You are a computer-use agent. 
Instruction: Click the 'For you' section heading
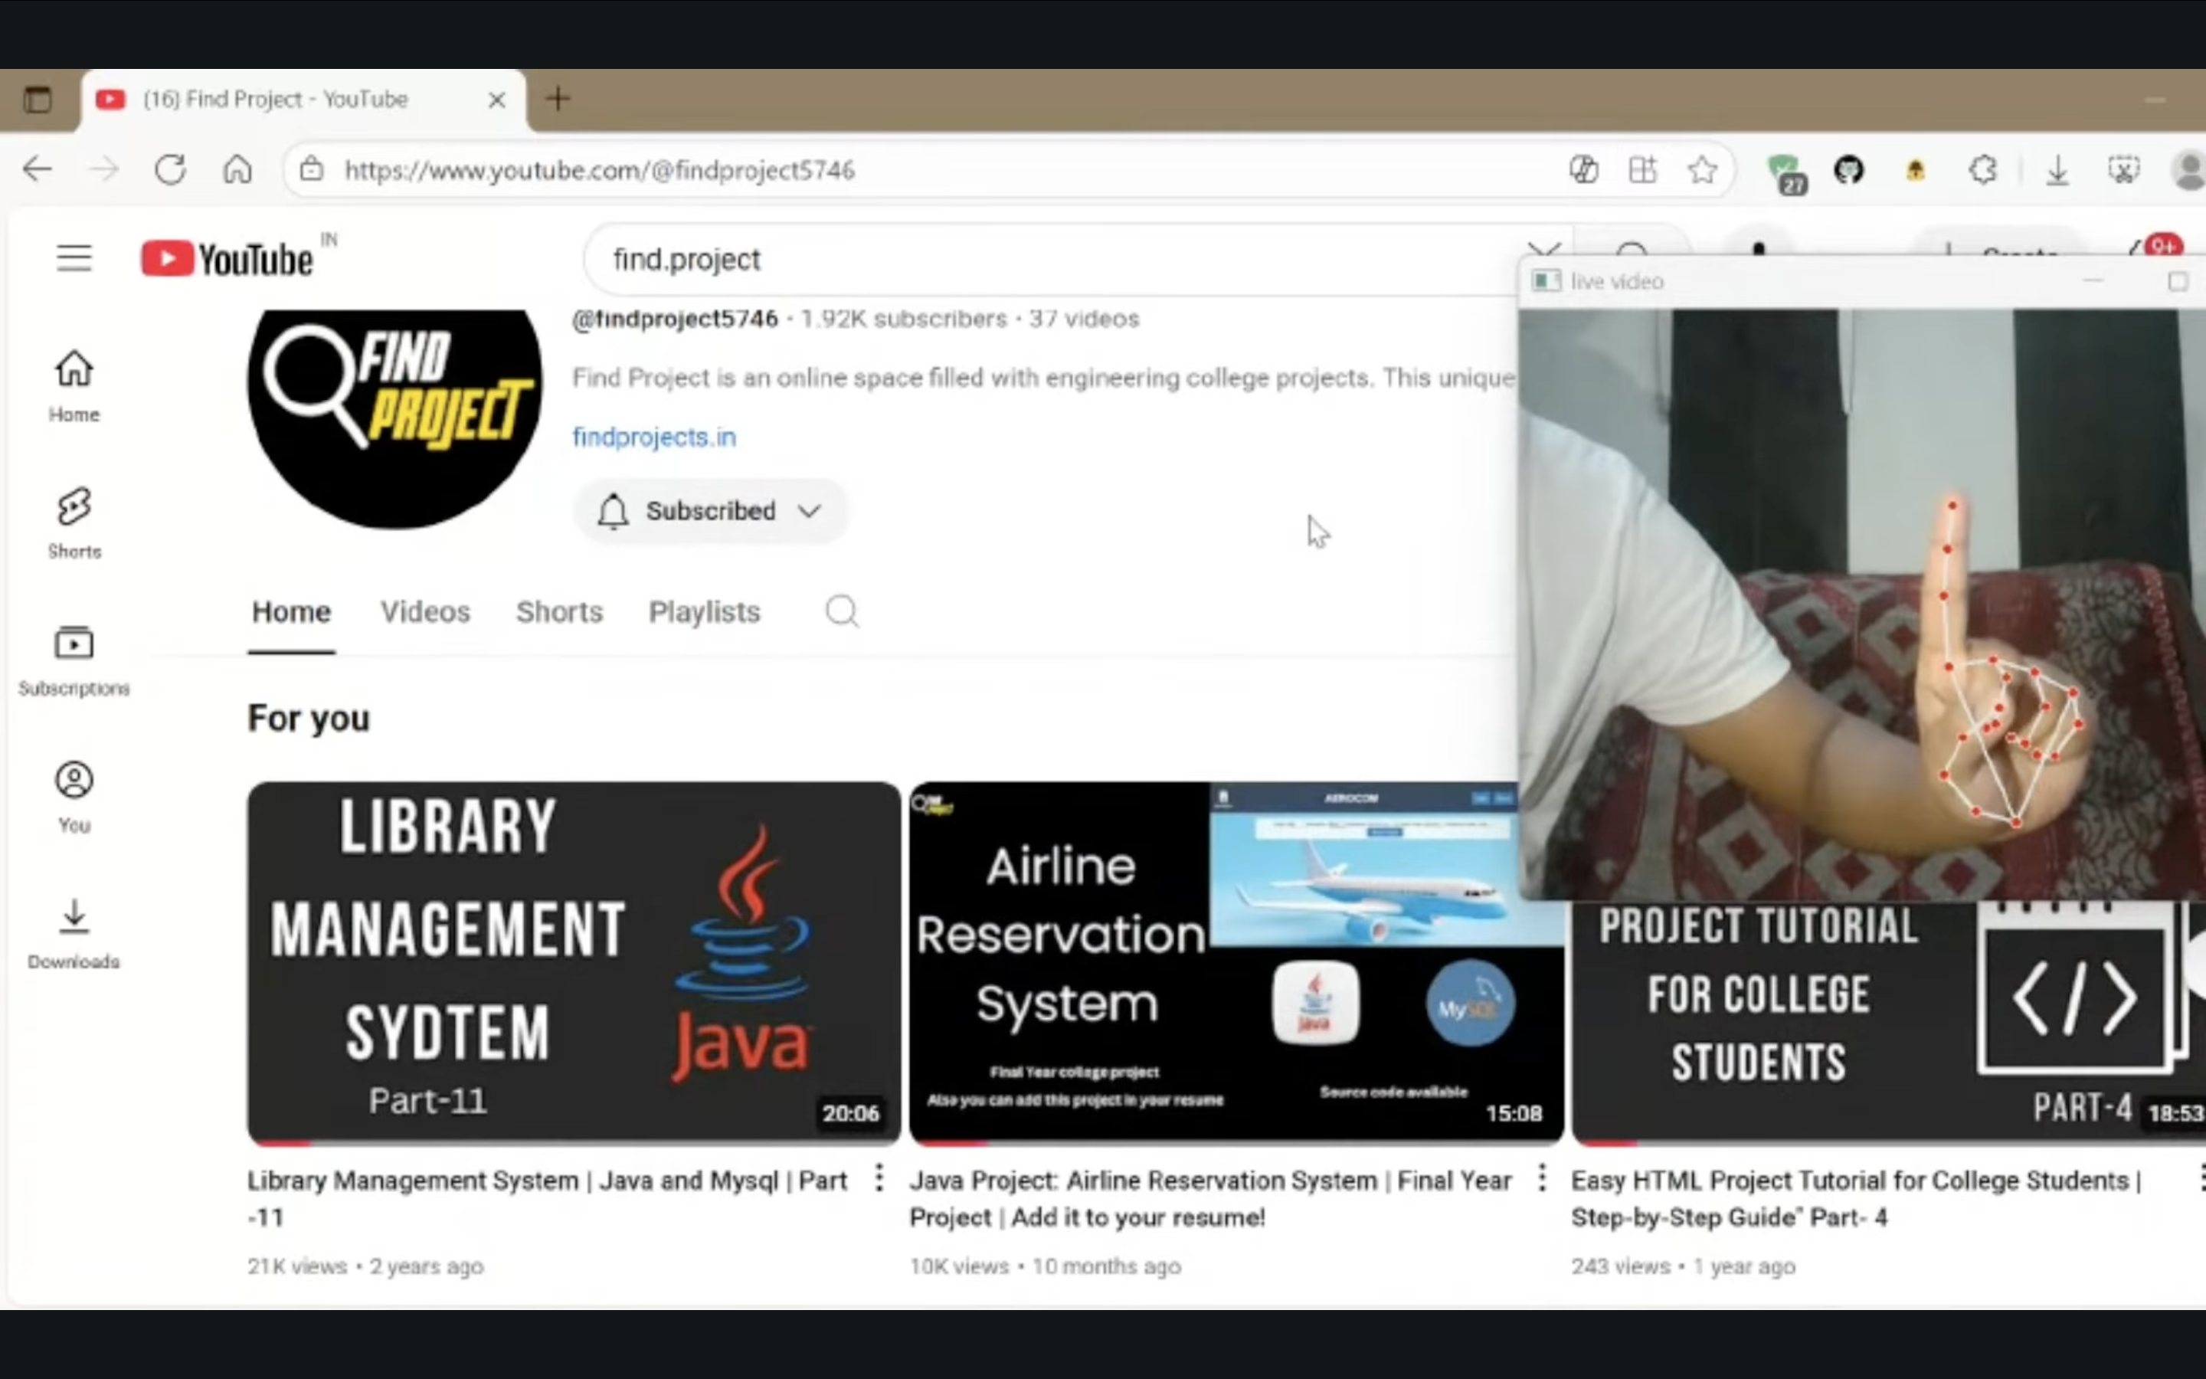pyautogui.click(x=309, y=719)
